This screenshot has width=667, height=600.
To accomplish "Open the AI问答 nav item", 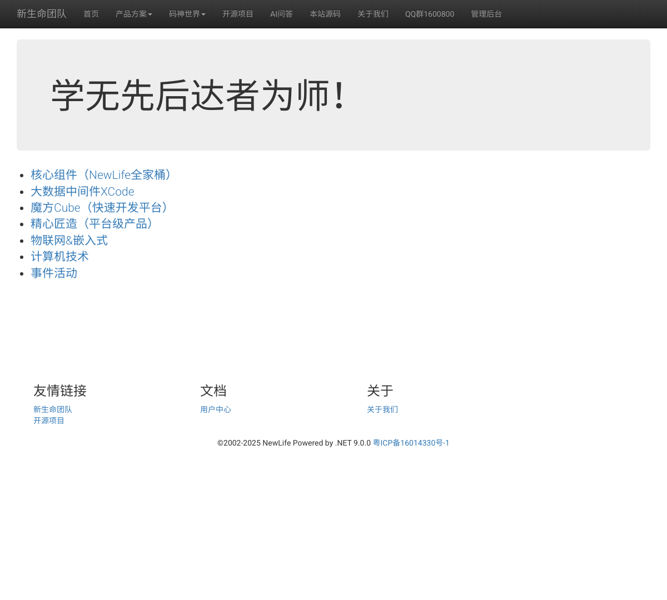I will pyautogui.click(x=281, y=14).
